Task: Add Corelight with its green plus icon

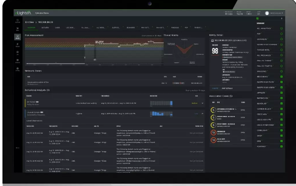Action: (281, 130)
